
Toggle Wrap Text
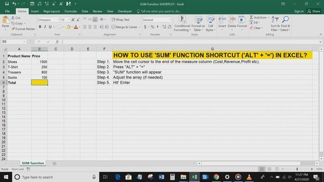click(x=120, y=20)
